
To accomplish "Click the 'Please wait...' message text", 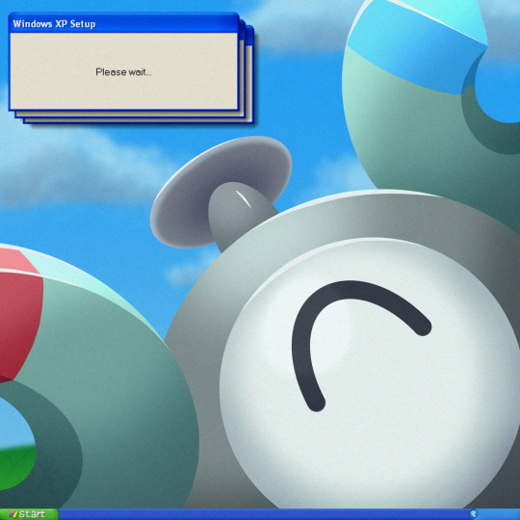I will pyautogui.click(x=123, y=72).
